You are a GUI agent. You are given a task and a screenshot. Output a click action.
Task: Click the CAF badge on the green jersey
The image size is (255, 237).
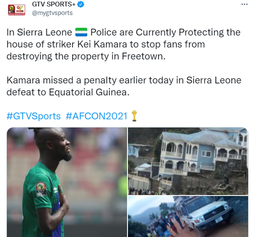(41, 189)
